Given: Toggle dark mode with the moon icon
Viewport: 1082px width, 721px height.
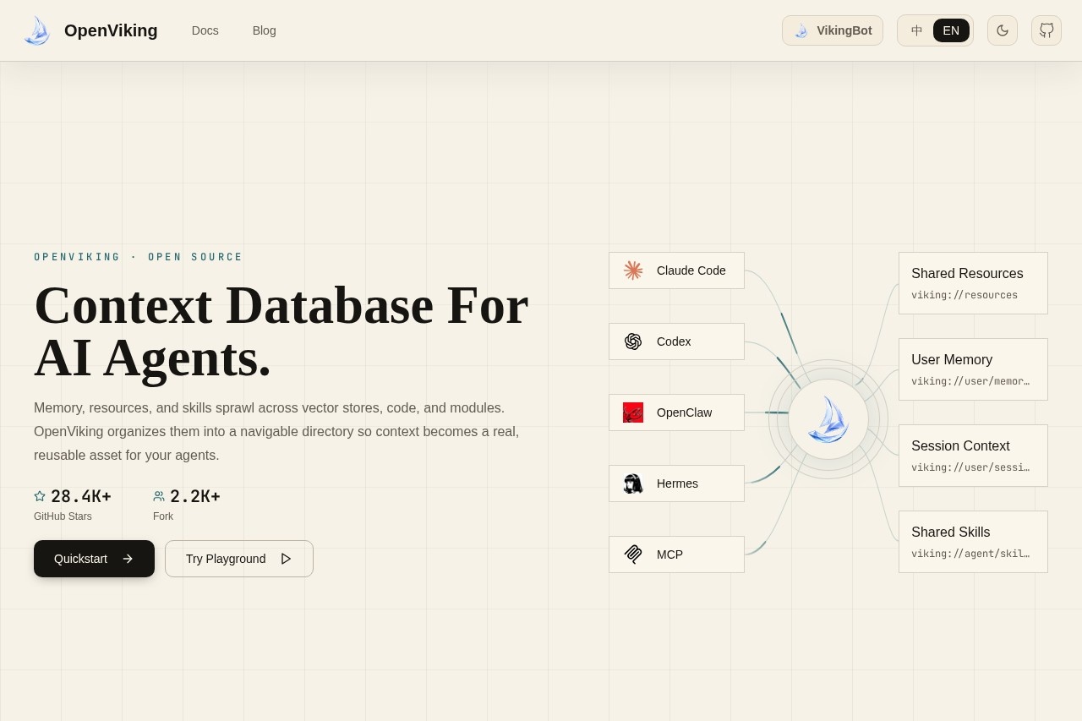Looking at the screenshot, I should pos(1003,30).
